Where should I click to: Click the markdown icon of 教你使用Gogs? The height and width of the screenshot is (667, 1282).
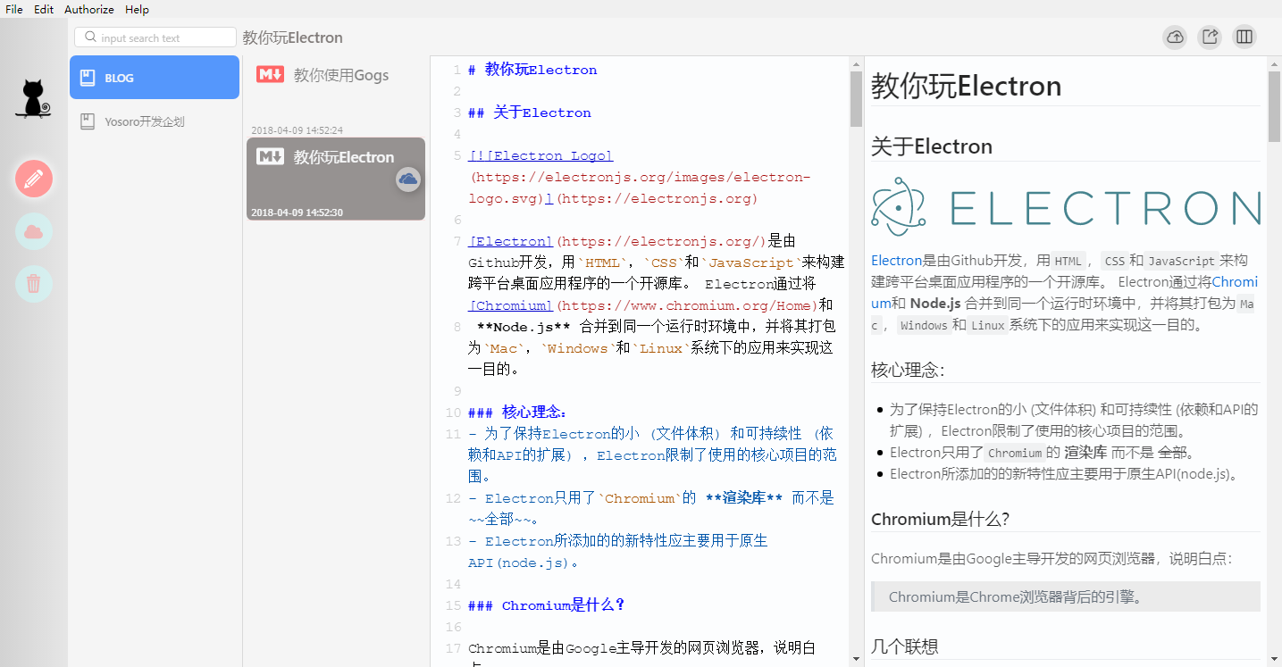(270, 75)
